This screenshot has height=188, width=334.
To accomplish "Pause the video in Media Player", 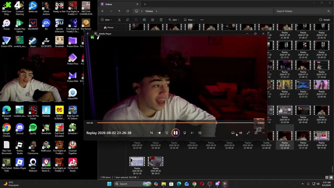I will point(176,133).
